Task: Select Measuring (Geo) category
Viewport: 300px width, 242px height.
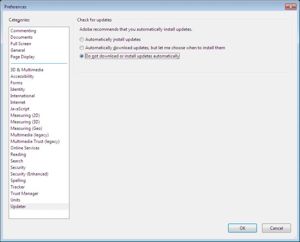Action: 26,128
